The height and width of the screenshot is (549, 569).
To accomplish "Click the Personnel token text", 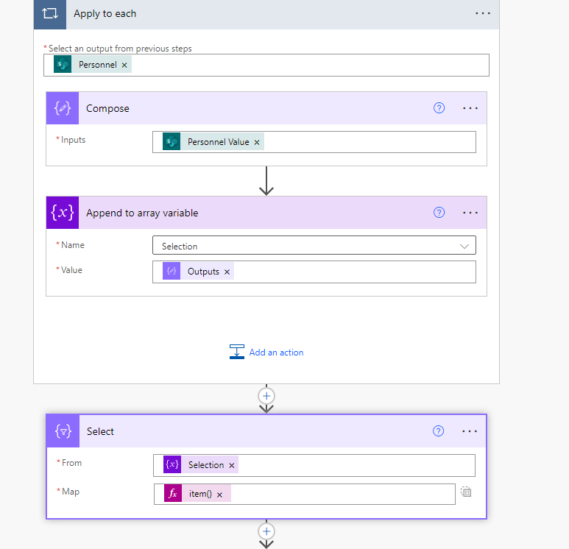I will pyautogui.click(x=98, y=65).
